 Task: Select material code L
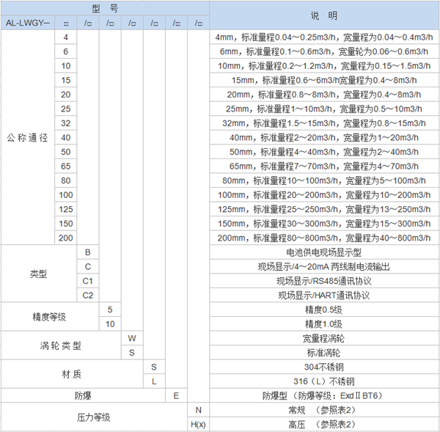click(x=154, y=381)
